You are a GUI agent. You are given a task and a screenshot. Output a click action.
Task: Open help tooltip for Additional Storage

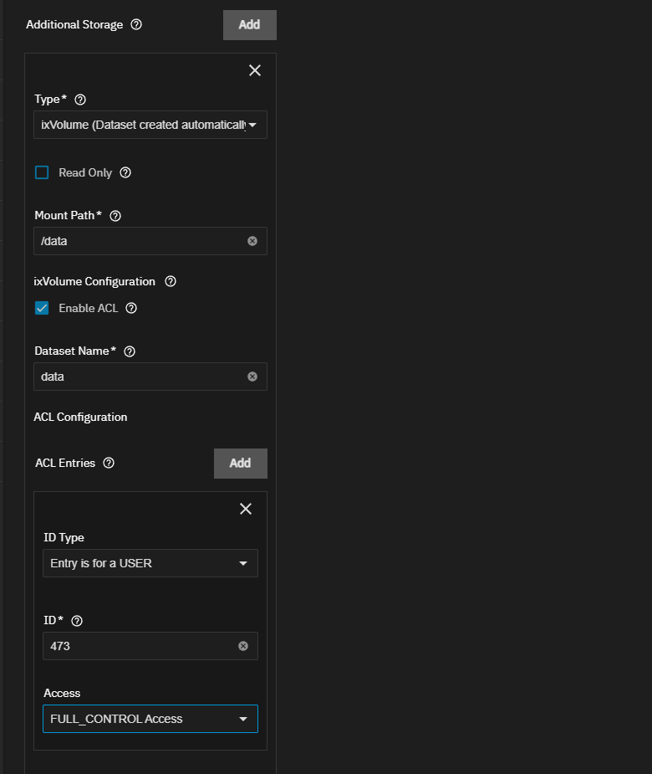coord(136,24)
